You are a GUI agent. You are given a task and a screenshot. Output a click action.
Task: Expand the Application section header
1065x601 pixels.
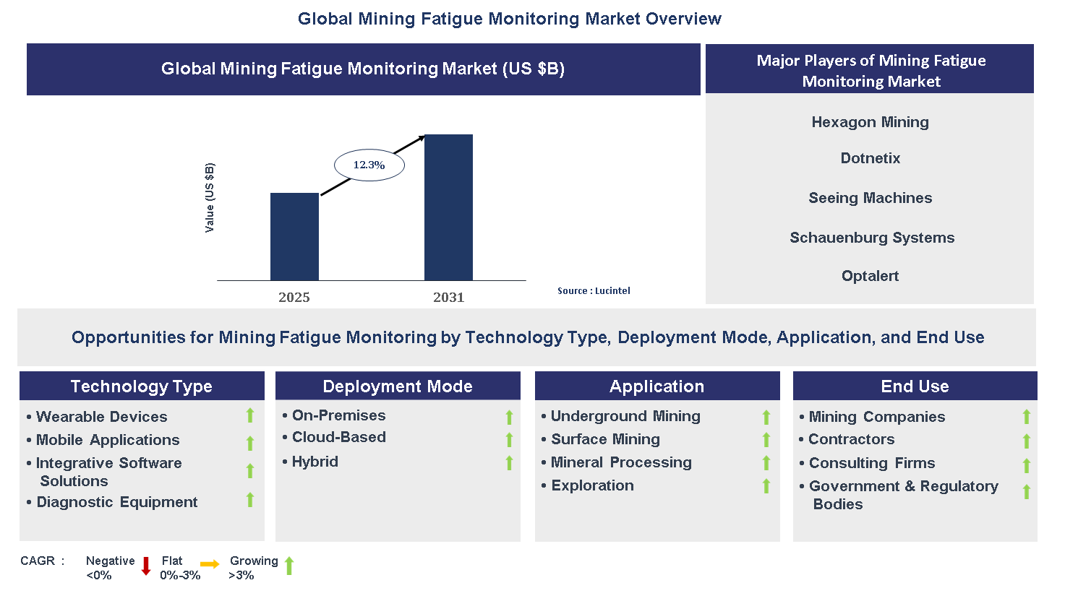[x=656, y=386]
